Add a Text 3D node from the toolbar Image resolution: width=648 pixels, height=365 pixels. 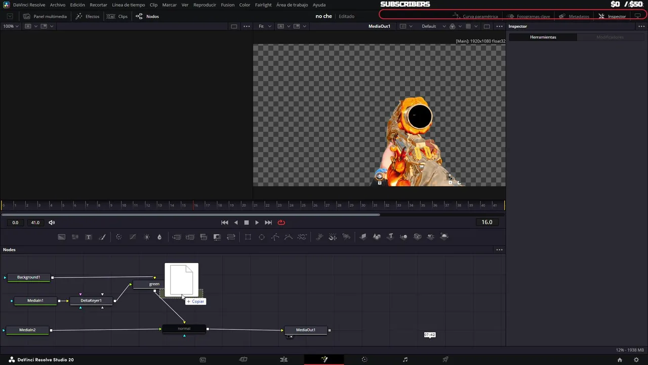(x=390, y=237)
